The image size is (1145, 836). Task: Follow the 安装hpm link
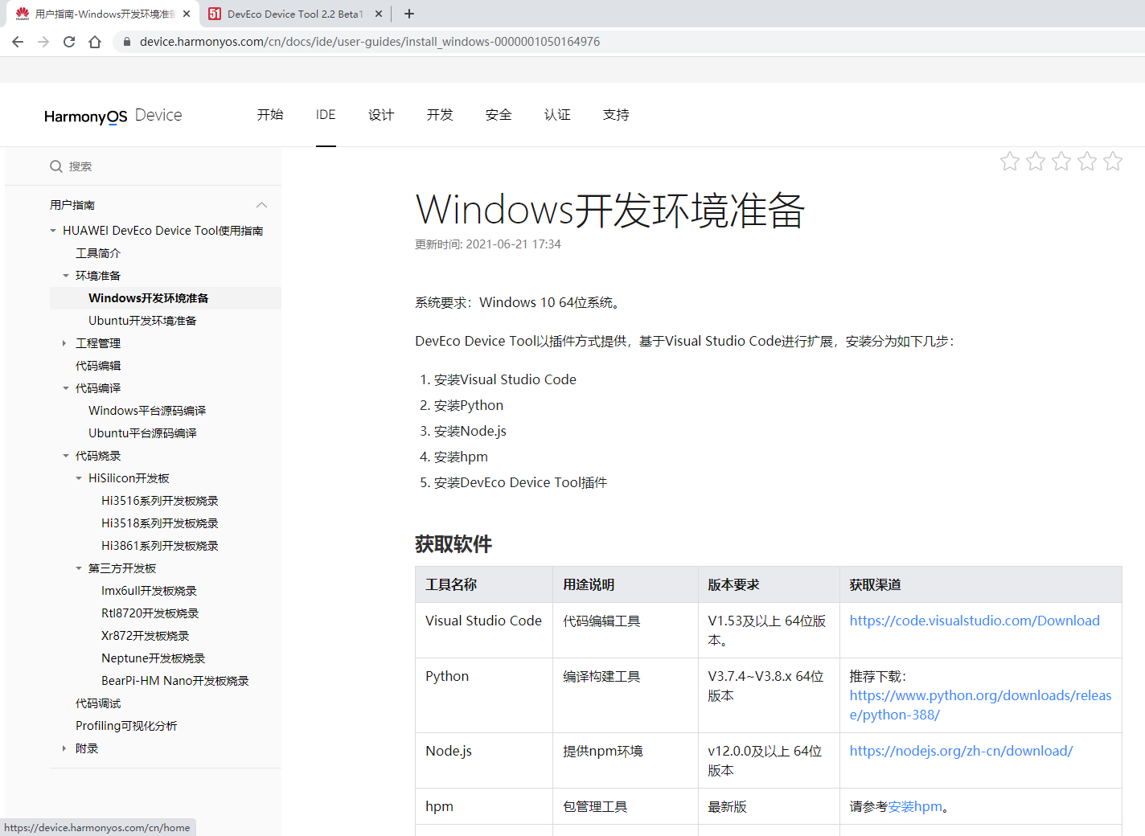coord(915,806)
